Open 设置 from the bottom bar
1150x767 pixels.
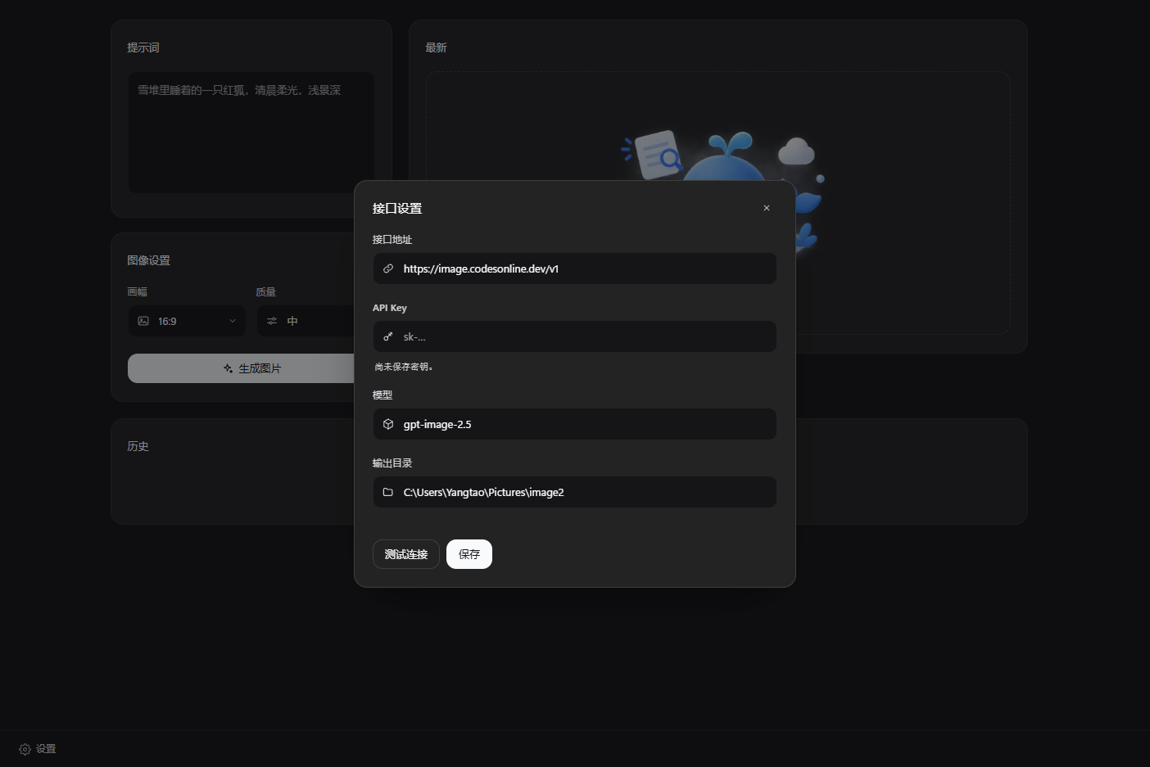(38, 749)
